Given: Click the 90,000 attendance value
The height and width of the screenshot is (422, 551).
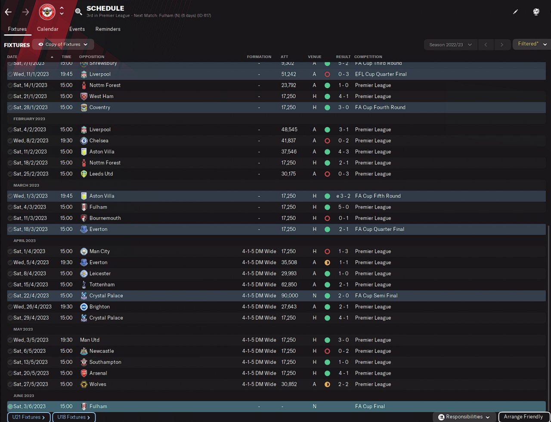Looking at the screenshot, I should point(290,296).
